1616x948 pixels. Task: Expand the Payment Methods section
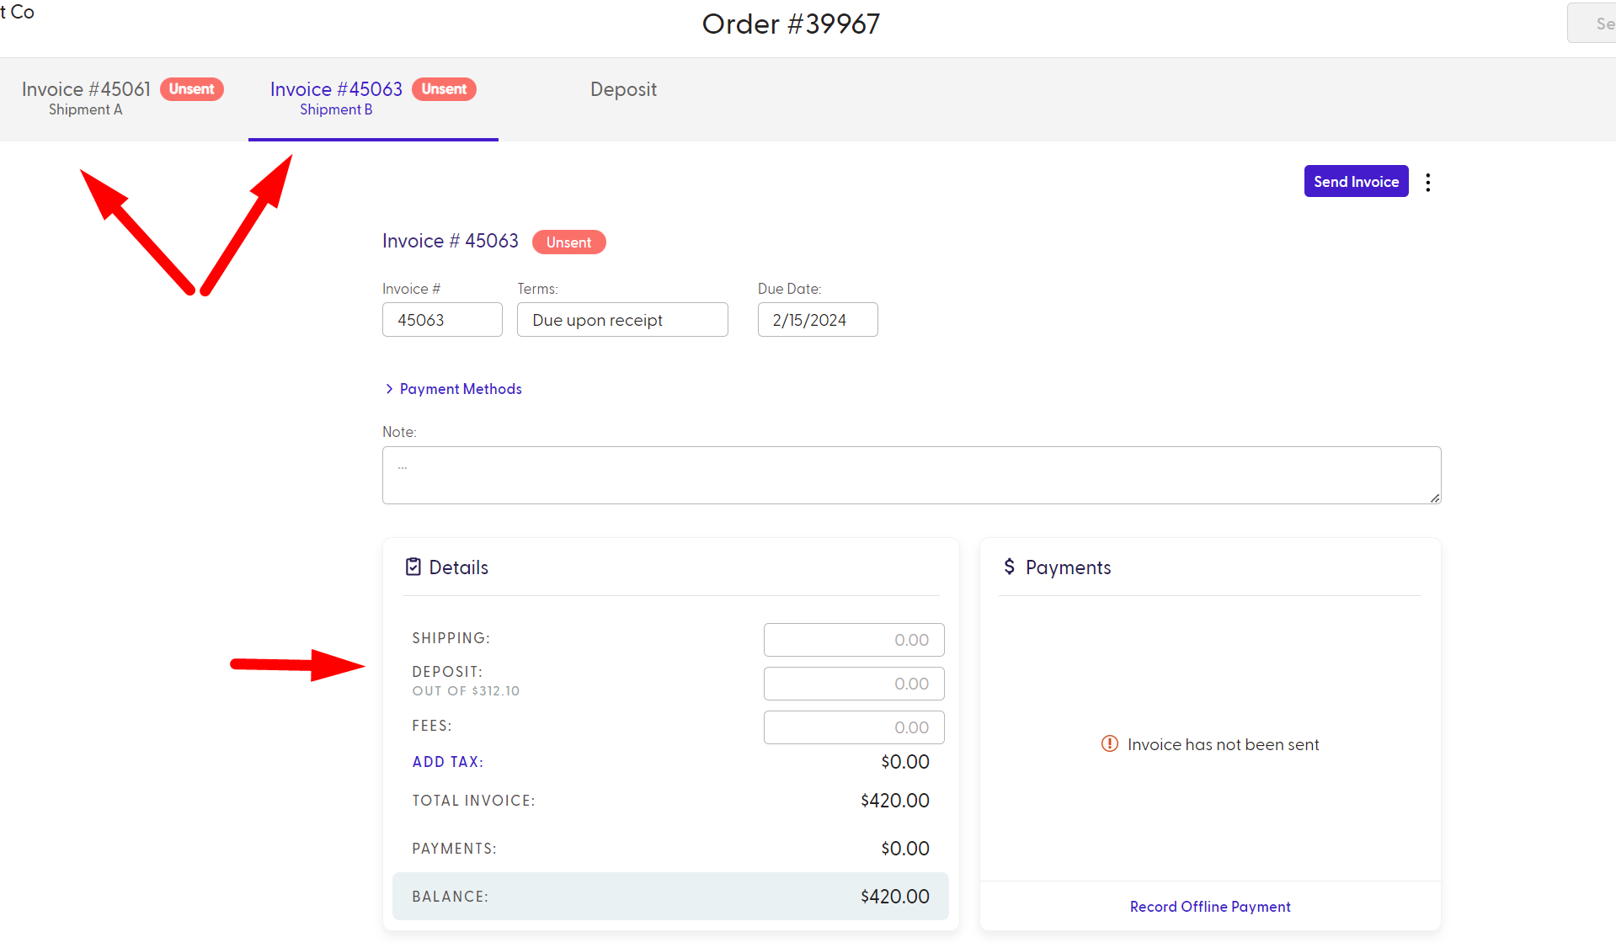click(x=461, y=388)
